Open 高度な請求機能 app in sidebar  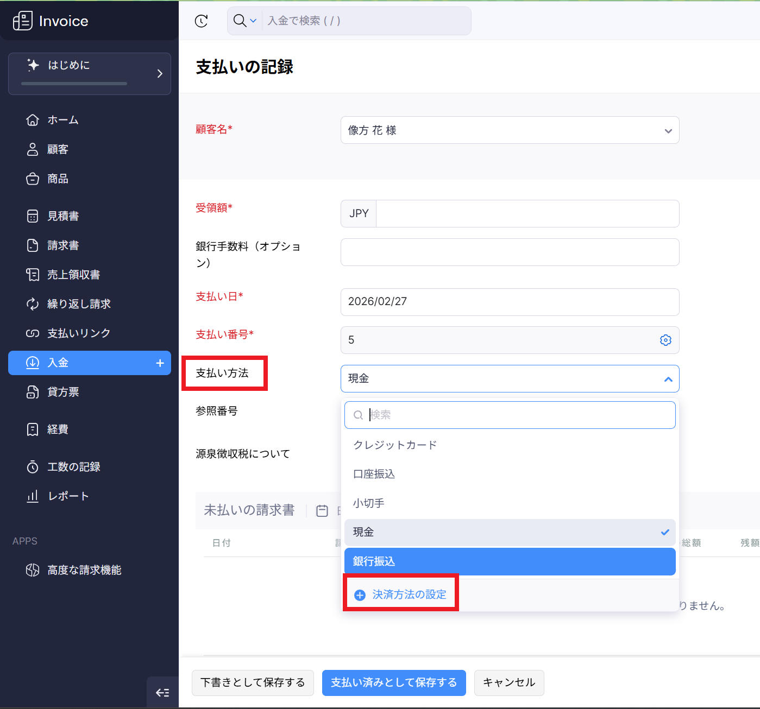tap(84, 570)
